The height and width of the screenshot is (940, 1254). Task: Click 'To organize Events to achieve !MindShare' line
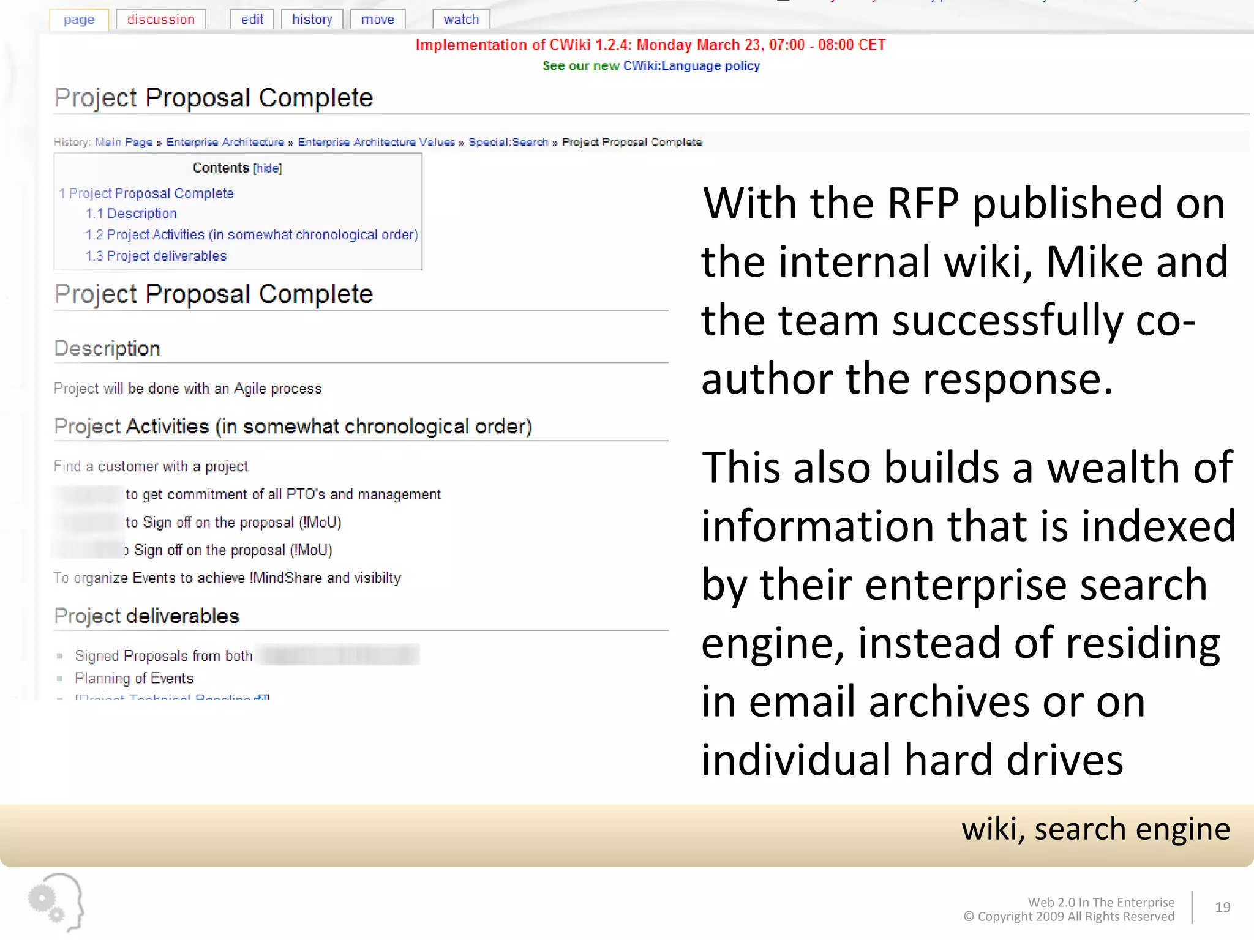click(227, 578)
